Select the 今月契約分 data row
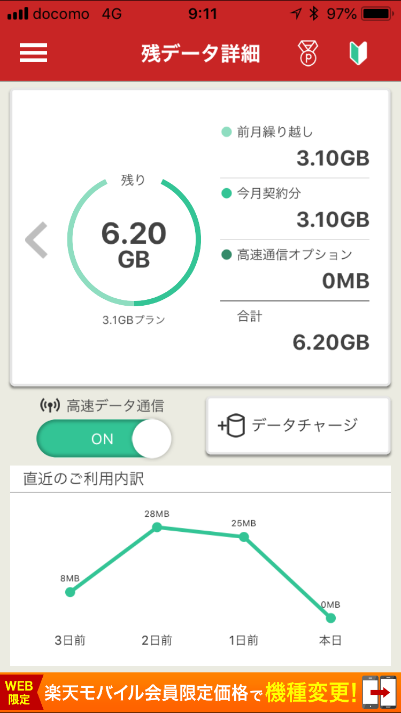The width and height of the screenshot is (401, 713). click(295, 208)
